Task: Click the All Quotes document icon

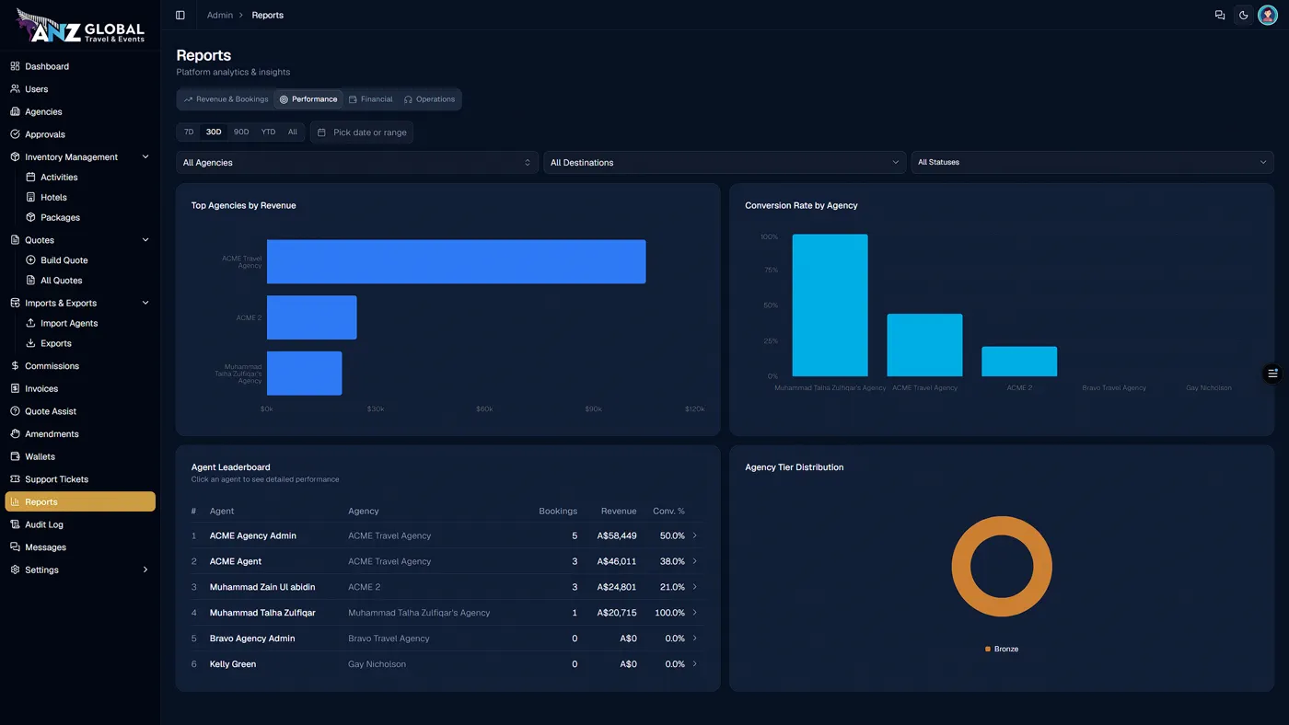Action: (x=30, y=281)
